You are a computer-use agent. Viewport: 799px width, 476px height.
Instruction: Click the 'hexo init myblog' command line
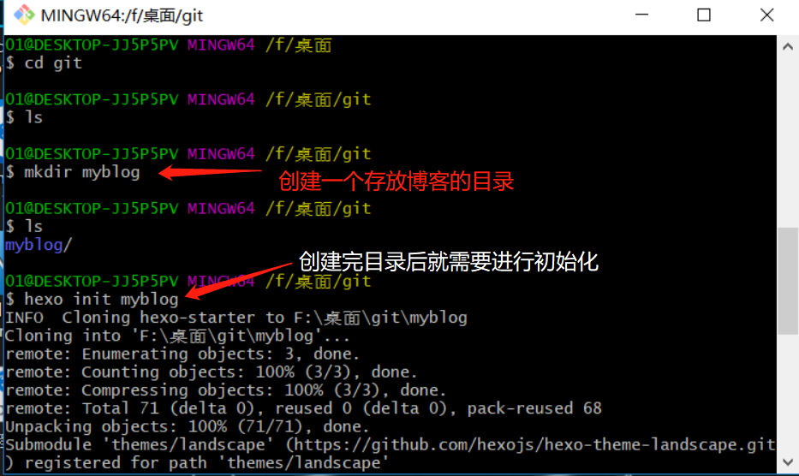click(x=92, y=299)
